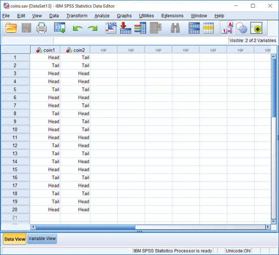Click the Visible: 2 of 2 Variables label

253,40
